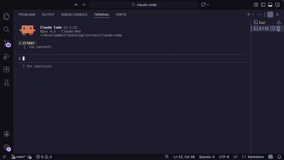Open the Search view in activity bar
The height and width of the screenshot is (160, 284).
7,30
